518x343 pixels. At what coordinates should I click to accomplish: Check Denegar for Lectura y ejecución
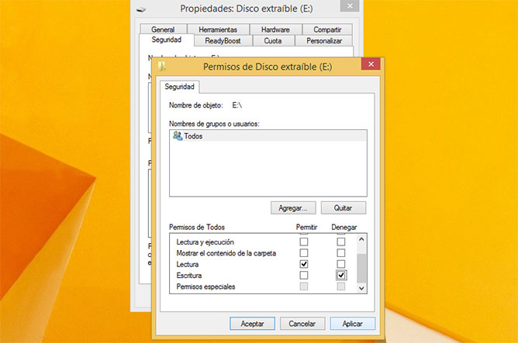coord(341,242)
